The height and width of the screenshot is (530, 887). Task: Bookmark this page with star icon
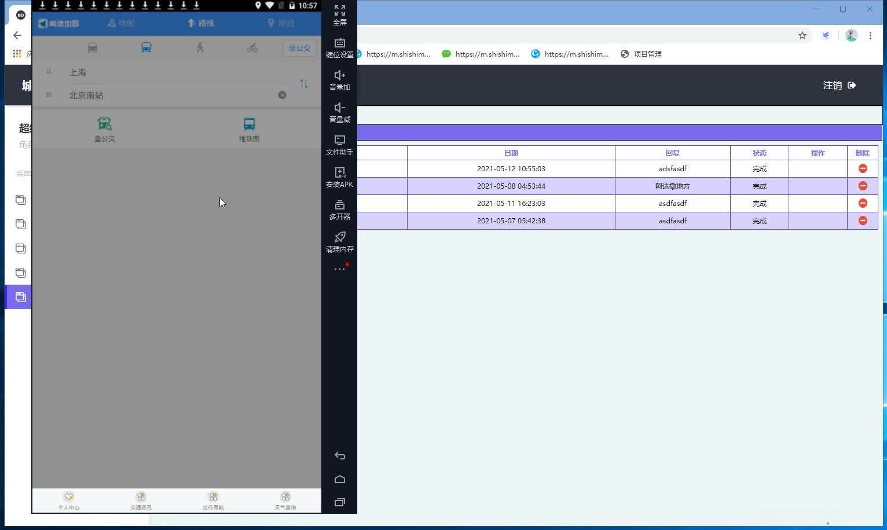pos(802,35)
